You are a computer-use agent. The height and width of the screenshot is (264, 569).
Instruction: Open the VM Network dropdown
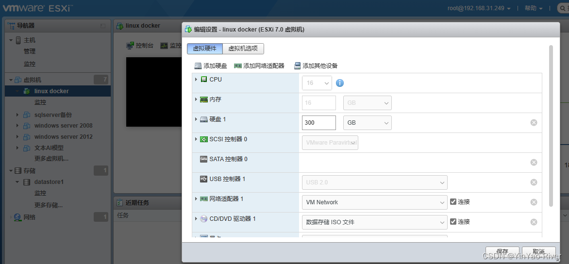[x=374, y=202]
